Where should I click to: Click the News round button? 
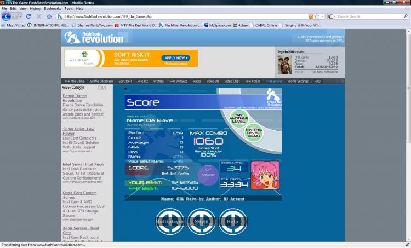(201, 221)
